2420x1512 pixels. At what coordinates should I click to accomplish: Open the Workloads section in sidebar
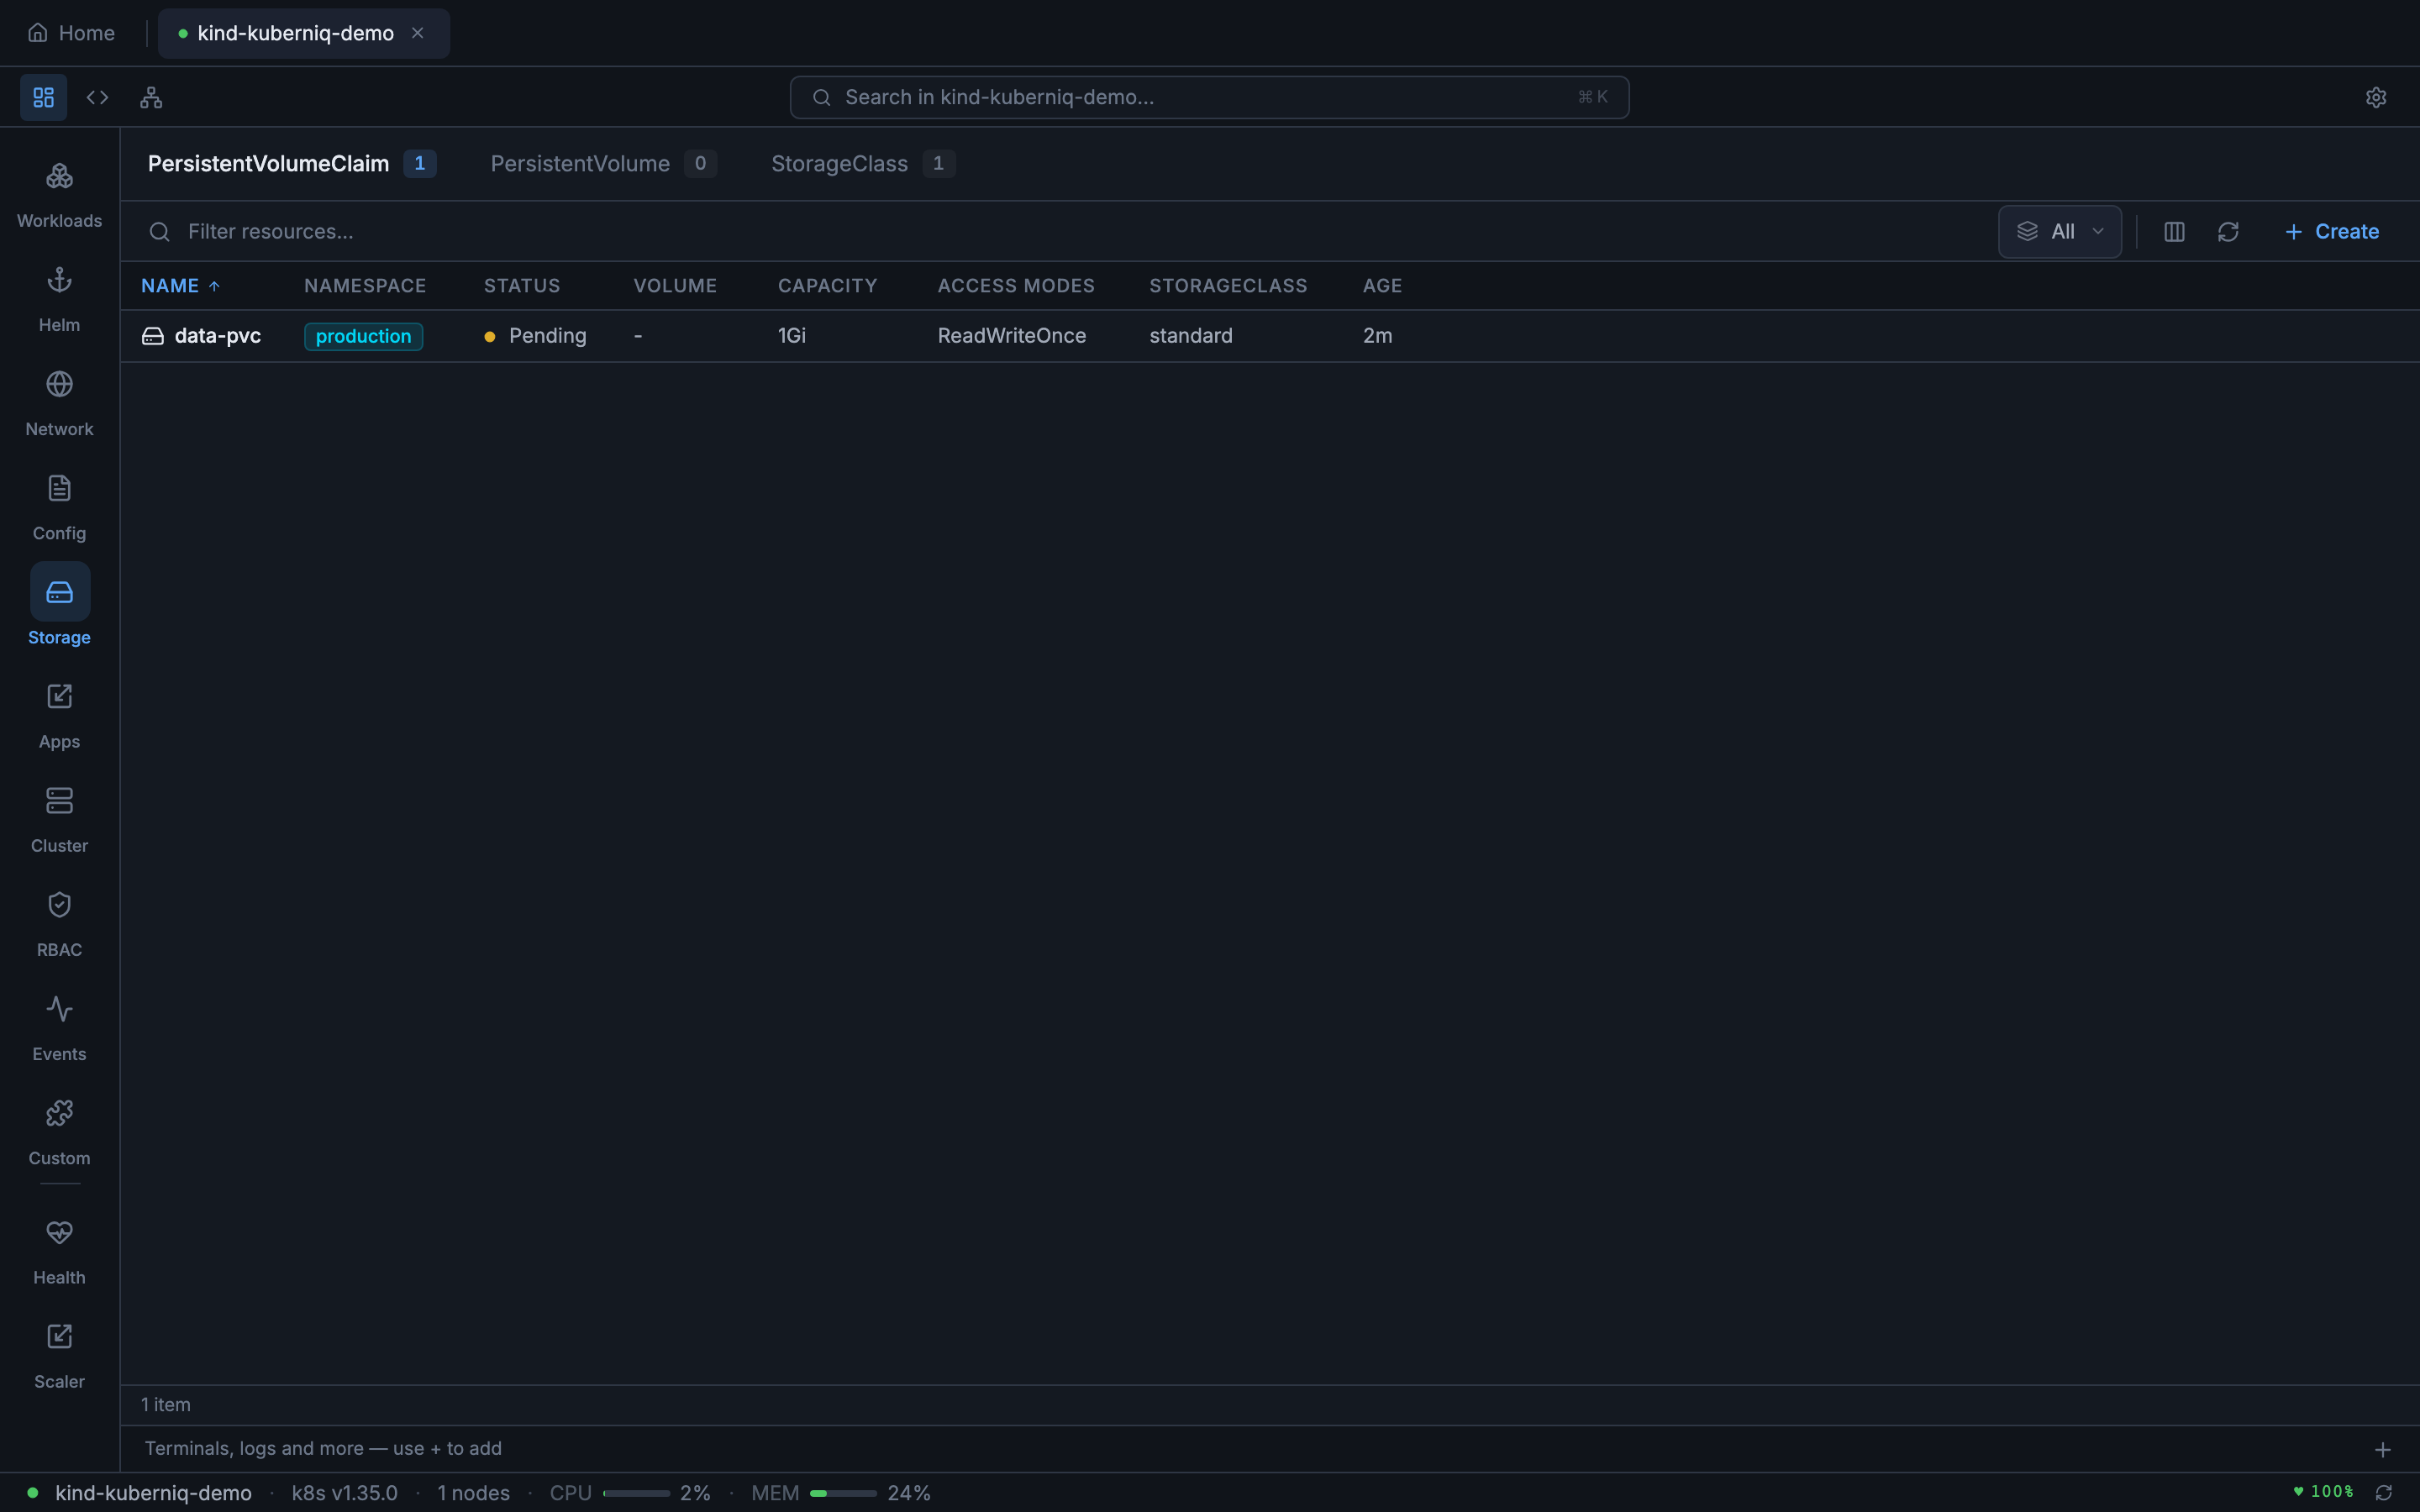(59, 194)
